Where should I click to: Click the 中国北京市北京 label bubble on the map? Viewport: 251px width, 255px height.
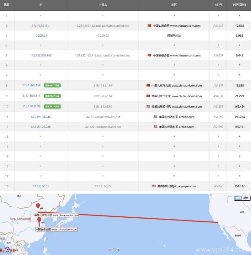tap(56, 215)
